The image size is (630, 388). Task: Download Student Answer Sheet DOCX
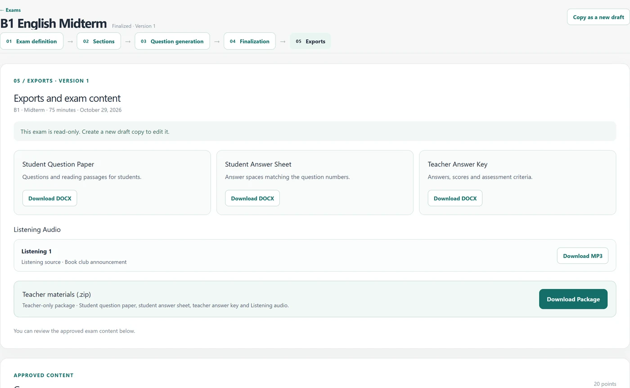pos(252,198)
